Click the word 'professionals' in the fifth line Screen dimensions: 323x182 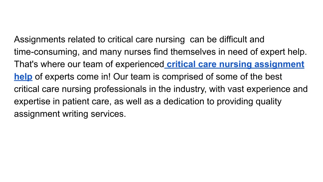tap(120, 89)
